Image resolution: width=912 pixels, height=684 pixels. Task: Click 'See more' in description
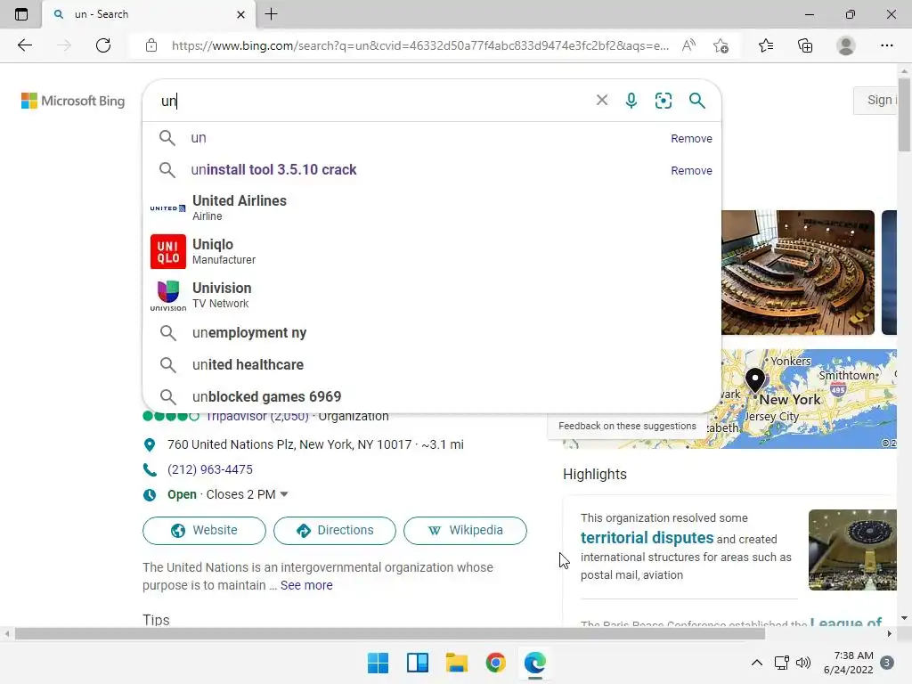click(x=306, y=585)
